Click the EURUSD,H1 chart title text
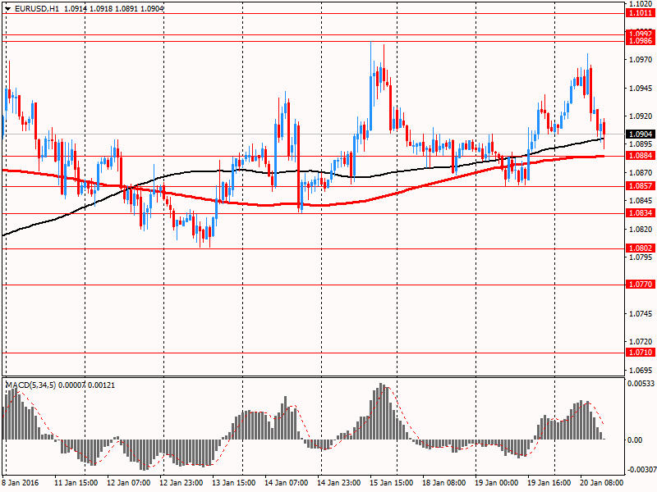 (x=39, y=7)
